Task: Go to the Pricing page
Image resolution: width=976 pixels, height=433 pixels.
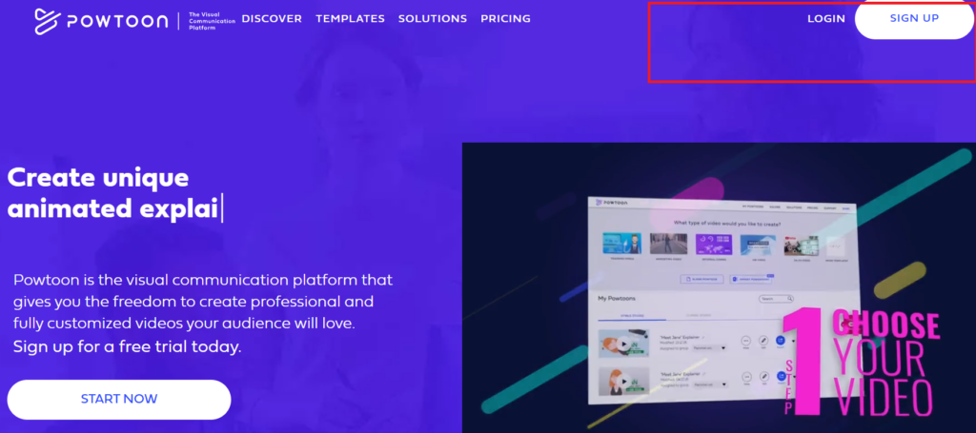Action: pyautogui.click(x=505, y=19)
